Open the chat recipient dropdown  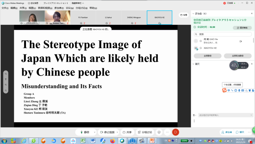(x=226, y=115)
